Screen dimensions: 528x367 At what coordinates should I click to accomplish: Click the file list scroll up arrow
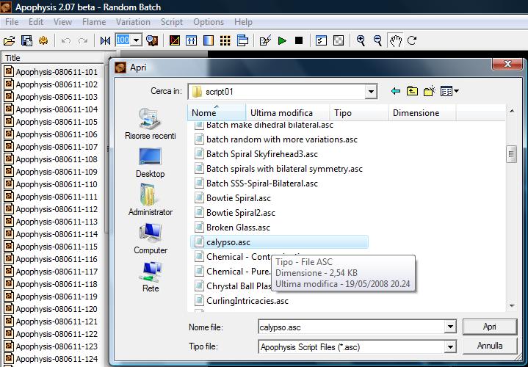[512, 111]
